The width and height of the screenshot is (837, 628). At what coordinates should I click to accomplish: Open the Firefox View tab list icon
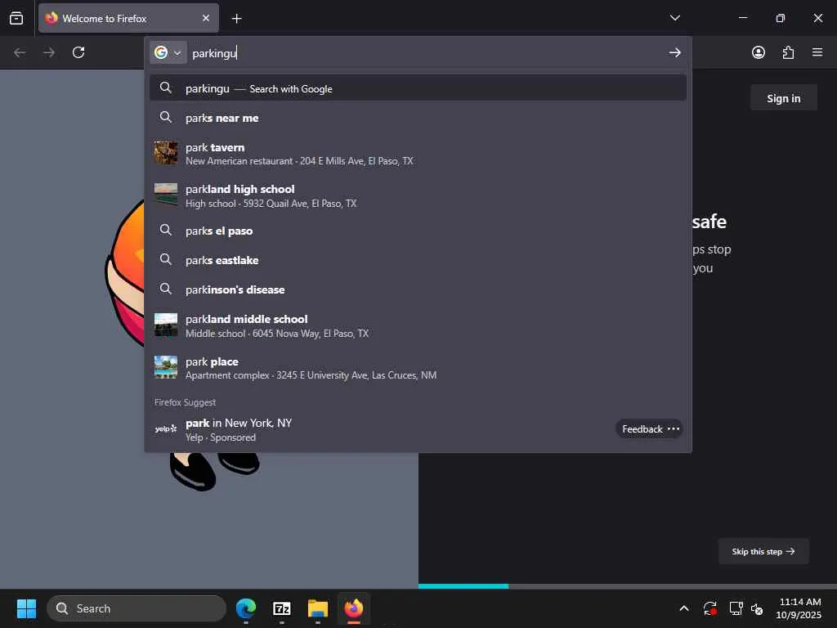tap(16, 18)
